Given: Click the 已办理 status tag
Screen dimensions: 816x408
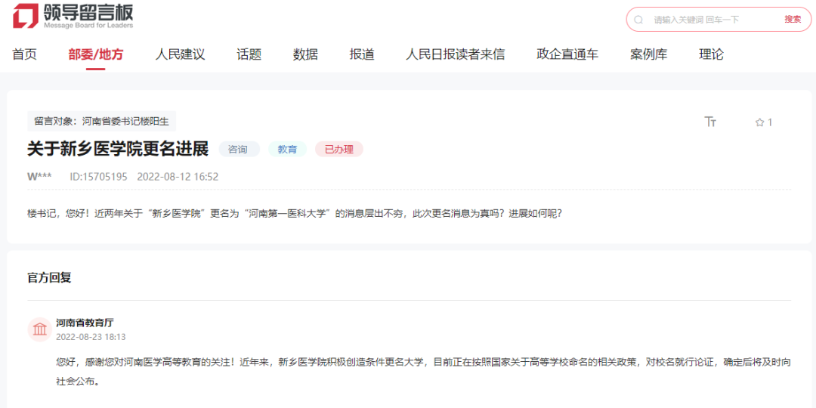Looking at the screenshot, I should pos(338,150).
